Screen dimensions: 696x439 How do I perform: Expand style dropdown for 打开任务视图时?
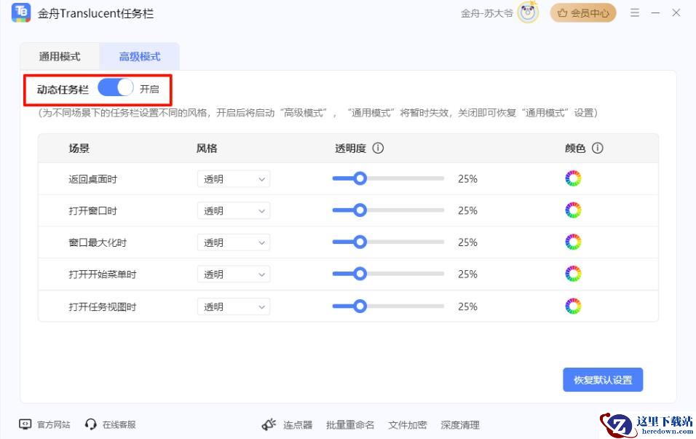click(234, 306)
